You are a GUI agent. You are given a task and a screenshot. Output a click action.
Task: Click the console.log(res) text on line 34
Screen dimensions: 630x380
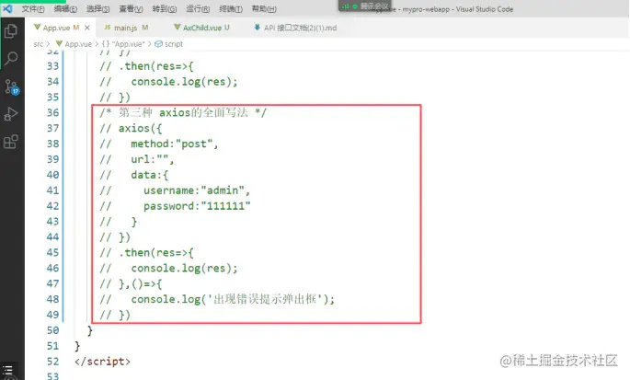pyautogui.click(x=184, y=82)
